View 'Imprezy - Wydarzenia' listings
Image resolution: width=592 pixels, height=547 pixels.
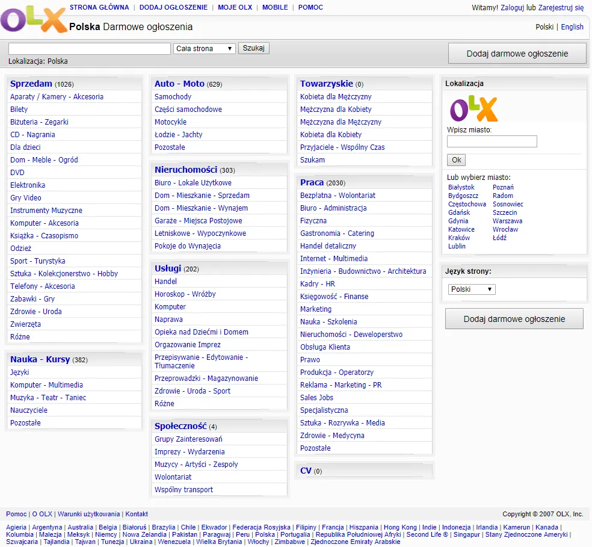(190, 452)
